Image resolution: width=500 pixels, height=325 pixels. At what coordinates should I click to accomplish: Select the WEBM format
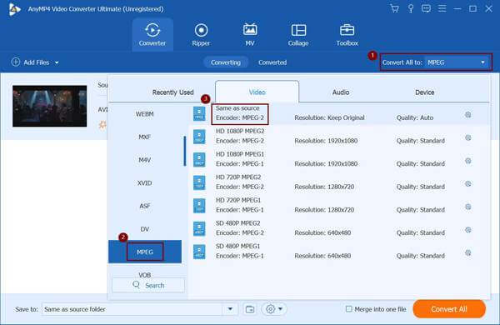click(x=145, y=114)
